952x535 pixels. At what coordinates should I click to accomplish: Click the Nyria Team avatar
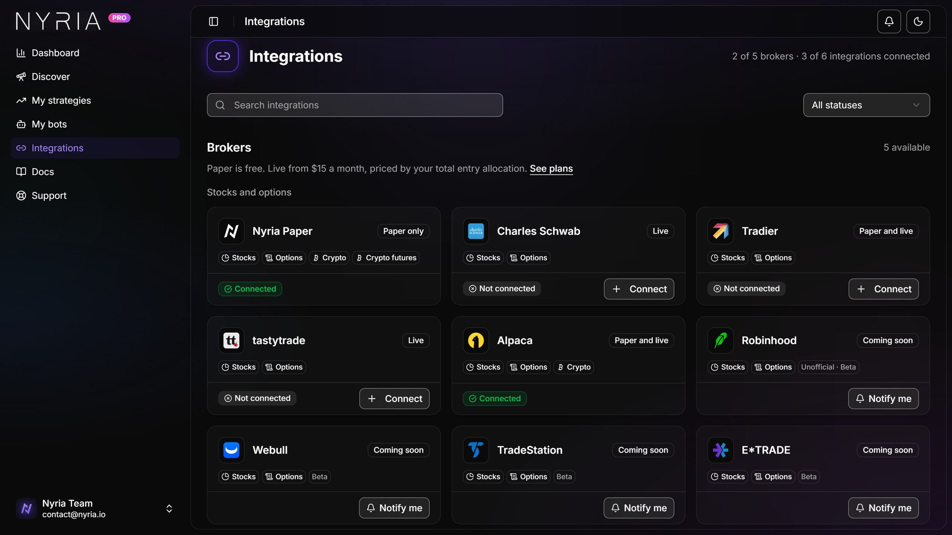click(26, 508)
